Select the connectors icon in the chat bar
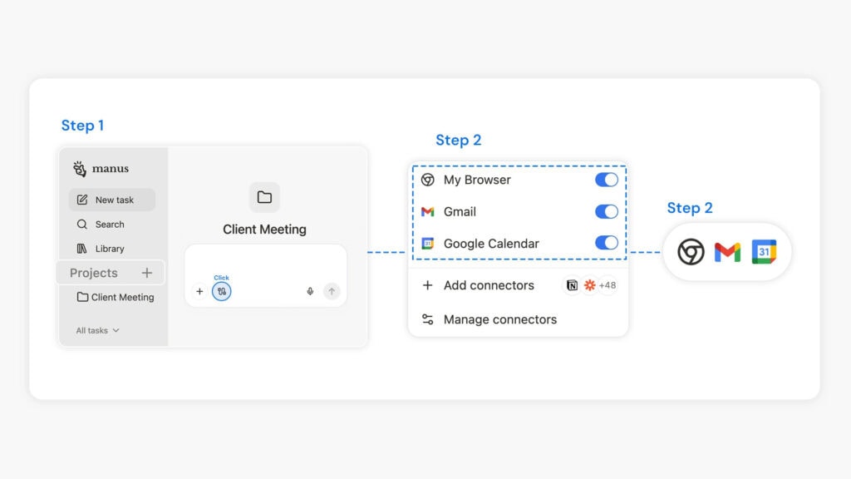Image resolution: width=851 pixels, height=479 pixels. click(x=221, y=291)
